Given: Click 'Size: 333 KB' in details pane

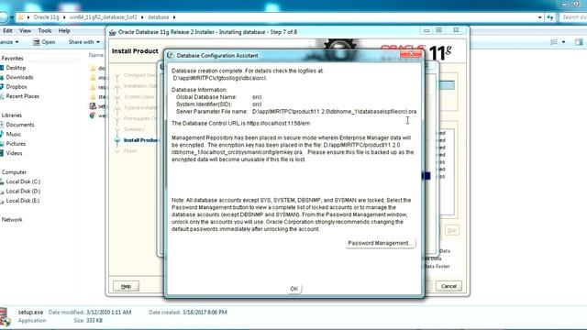Looking at the screenshot, I should (88, 321).
